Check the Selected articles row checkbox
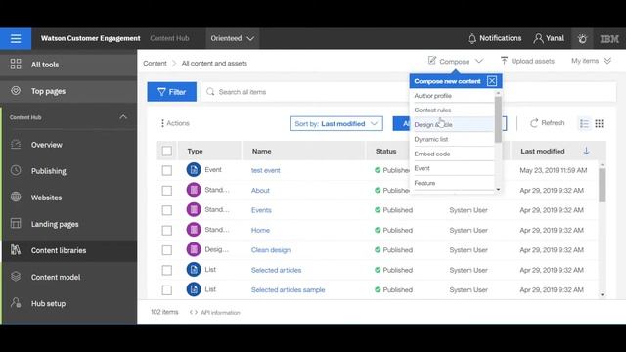 pos(167,270)
